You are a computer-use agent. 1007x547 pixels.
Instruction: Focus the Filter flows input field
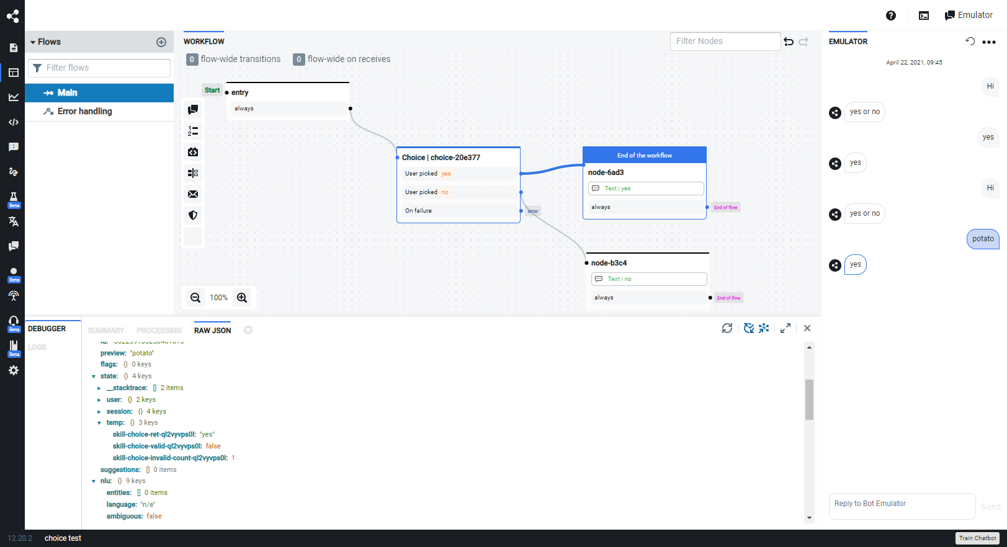pyautogui.click(x=99, y=68)
